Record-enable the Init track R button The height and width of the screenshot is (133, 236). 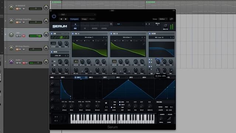pos(24,36)
